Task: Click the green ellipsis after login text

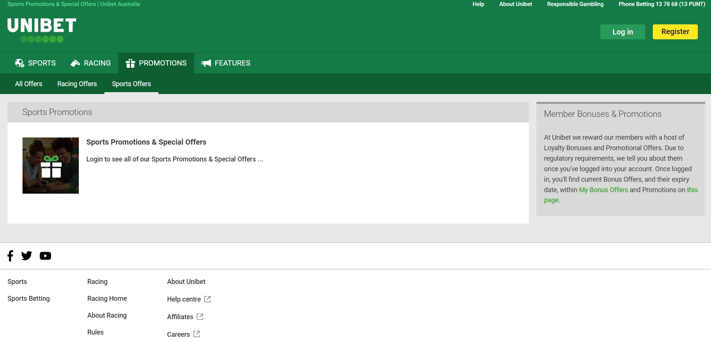Action: (x=260, y=160)
